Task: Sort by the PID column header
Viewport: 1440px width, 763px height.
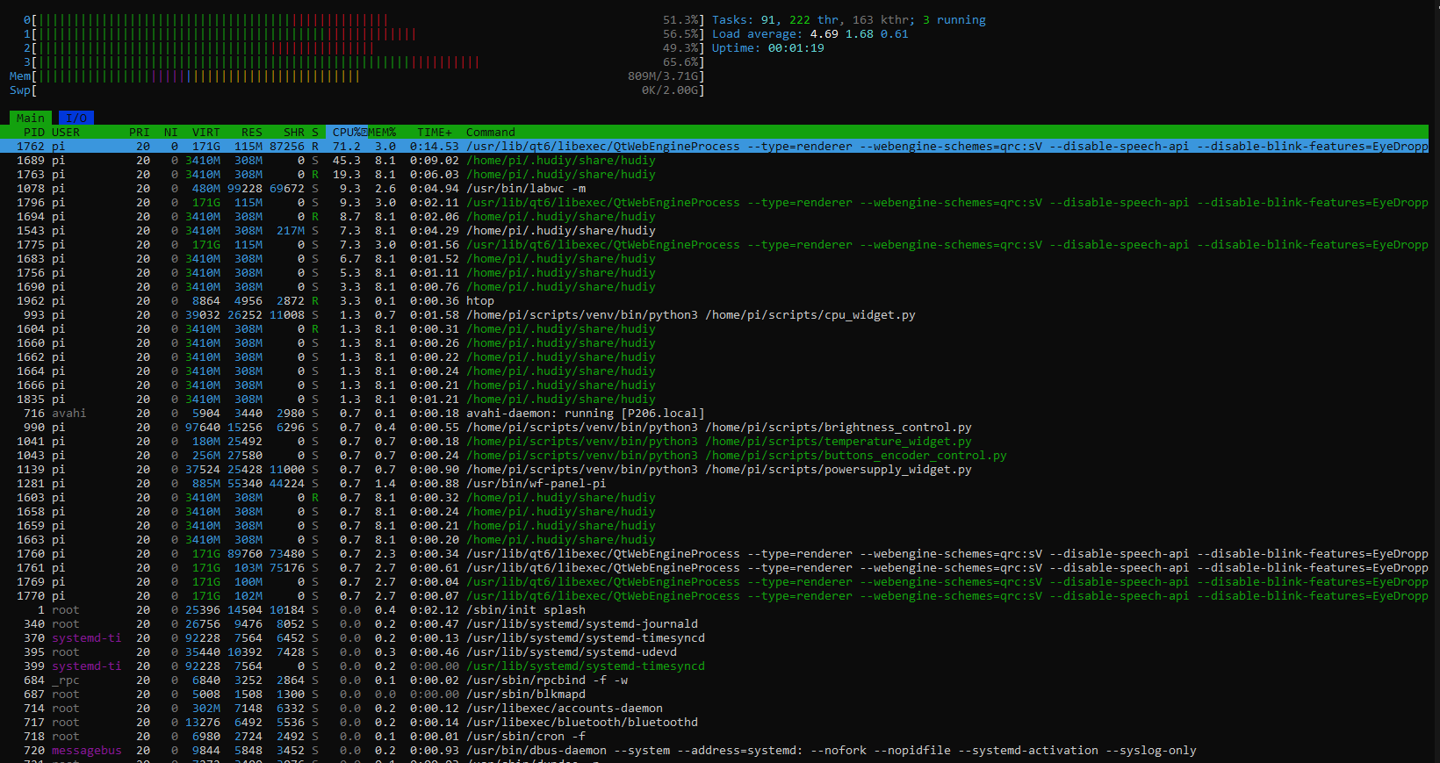Action: pyautogui.click(x=34, y=132)
